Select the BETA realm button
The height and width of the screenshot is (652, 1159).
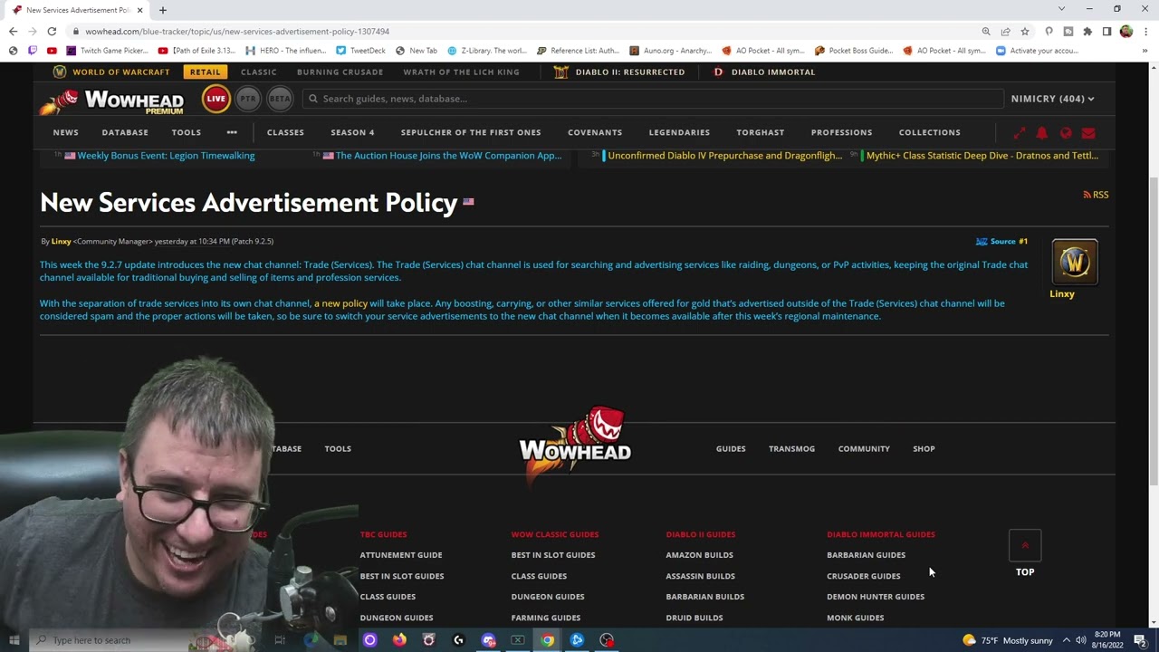tap(280, 99)
